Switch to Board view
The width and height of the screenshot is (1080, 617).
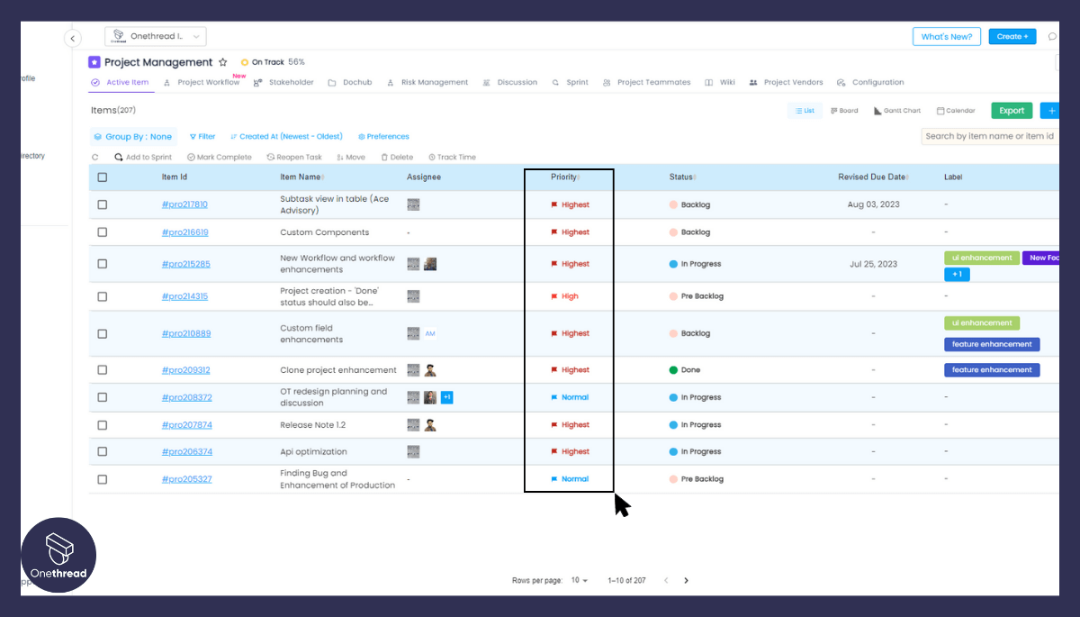pyautogui.click(x=843, y=110)
